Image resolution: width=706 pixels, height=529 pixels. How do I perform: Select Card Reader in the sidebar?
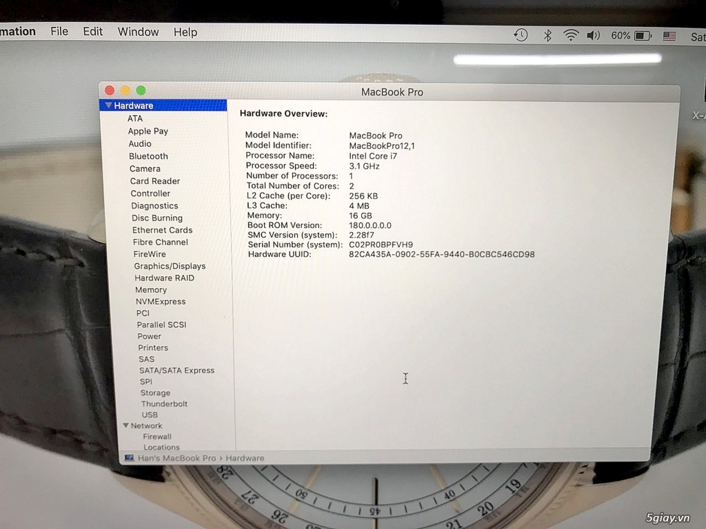tap(155, 181)
